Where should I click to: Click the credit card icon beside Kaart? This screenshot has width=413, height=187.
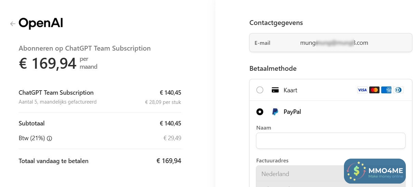pyautogui.click(x=275, y=90)
